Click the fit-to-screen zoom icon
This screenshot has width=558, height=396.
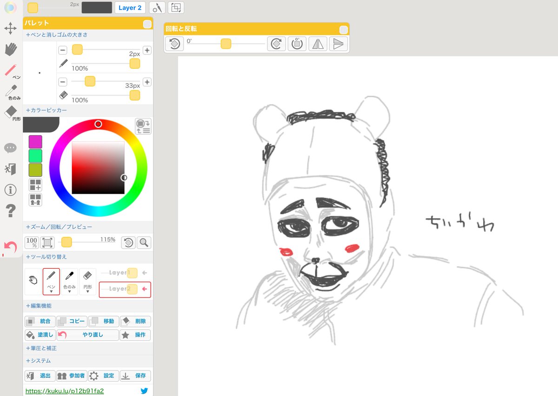coord(47,242)
